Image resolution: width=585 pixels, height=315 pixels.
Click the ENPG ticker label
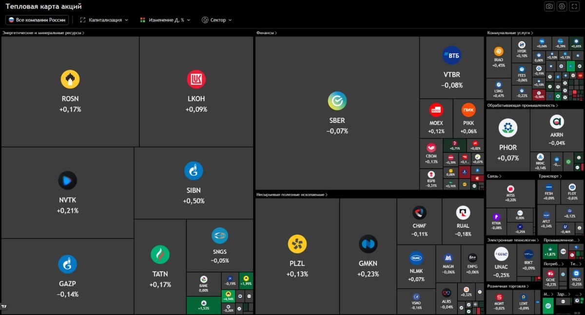[x=472, y=266]
